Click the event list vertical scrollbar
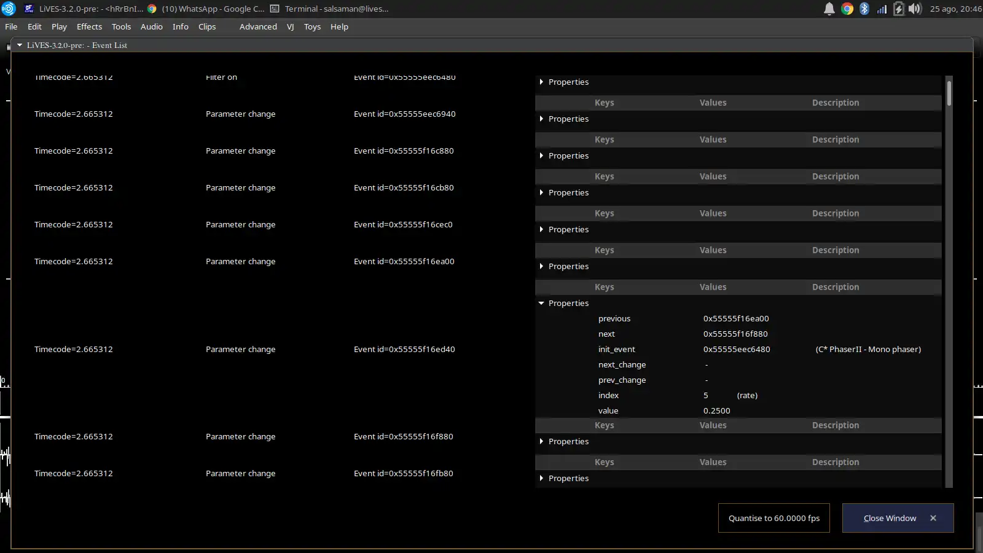Screen dimensions: 983x553 pos(949,93)
